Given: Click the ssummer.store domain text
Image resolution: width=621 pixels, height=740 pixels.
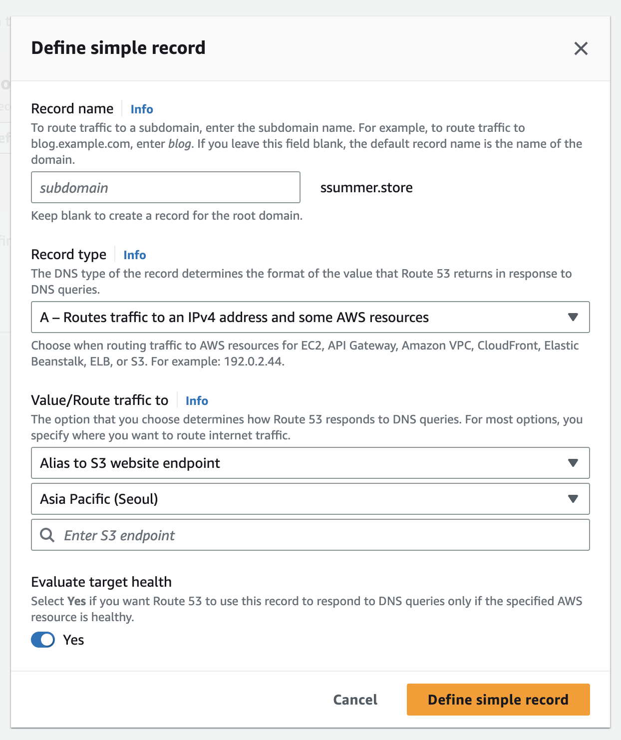Looking at the screenshot, I should (x=366, y=188).
